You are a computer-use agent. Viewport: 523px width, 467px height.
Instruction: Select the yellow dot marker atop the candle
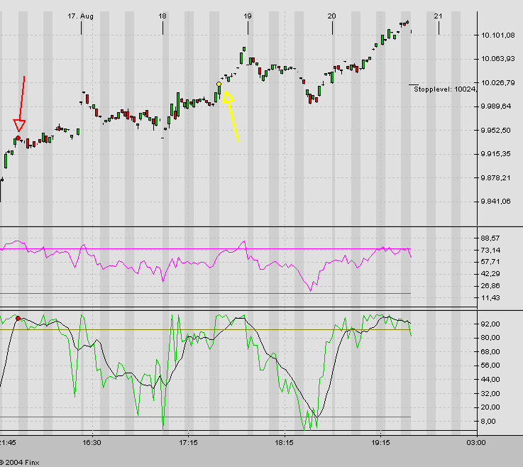219,84
